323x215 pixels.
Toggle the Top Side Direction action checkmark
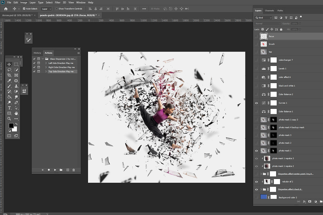[34, 71]
